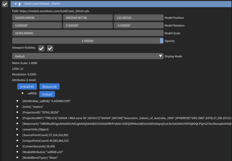Viewport: 232px width, 161px height.
Task: Toggle the second Viewport Visibility checkbox
Action: [x=50, y=48]
